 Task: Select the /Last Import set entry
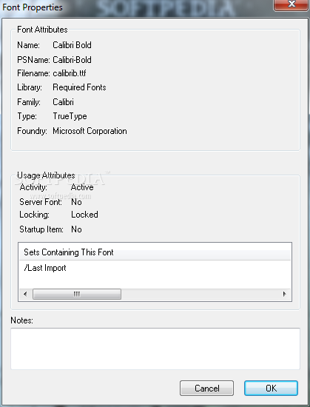pos(45,268)
